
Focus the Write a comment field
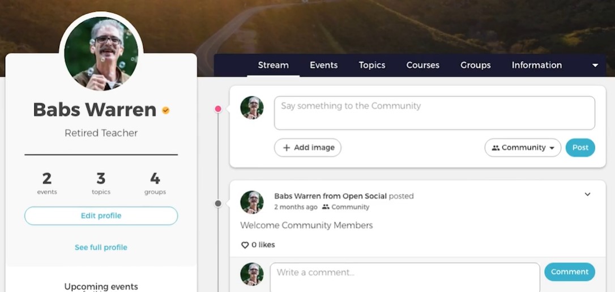(404, 274)
